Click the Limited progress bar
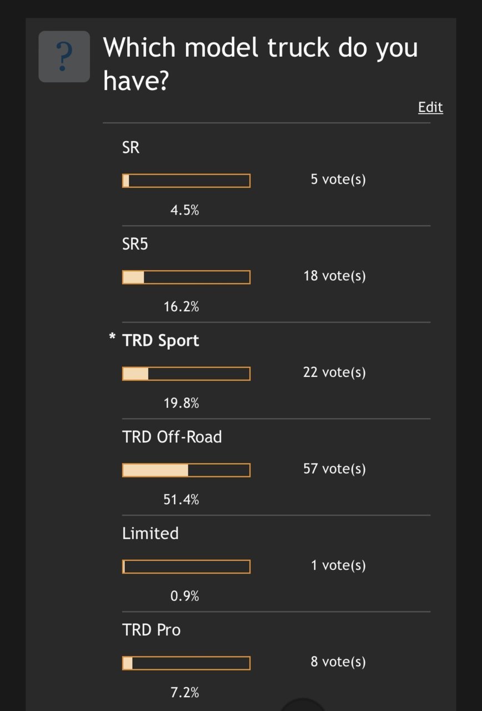 (187, 566)
